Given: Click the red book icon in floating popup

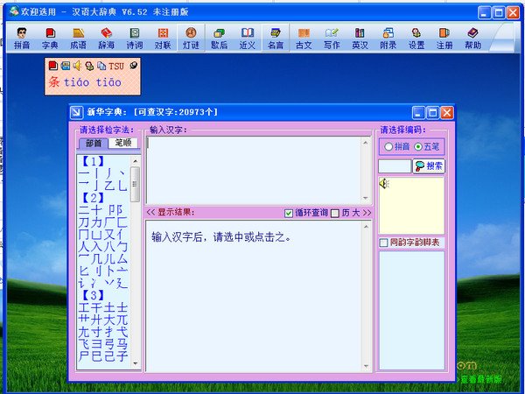Looking at the screenshot, I should coord(52,66).
